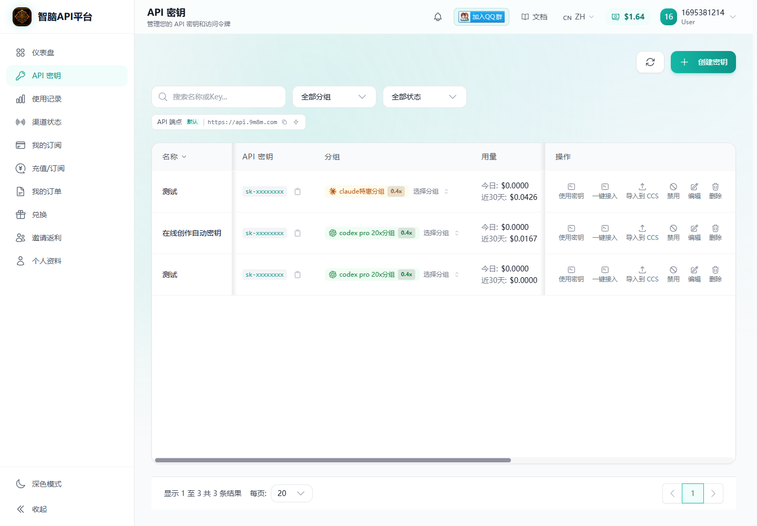Click 使用密钥 for 在线创作自动密钥
757x526 pixels.
(x=571, y=233)
